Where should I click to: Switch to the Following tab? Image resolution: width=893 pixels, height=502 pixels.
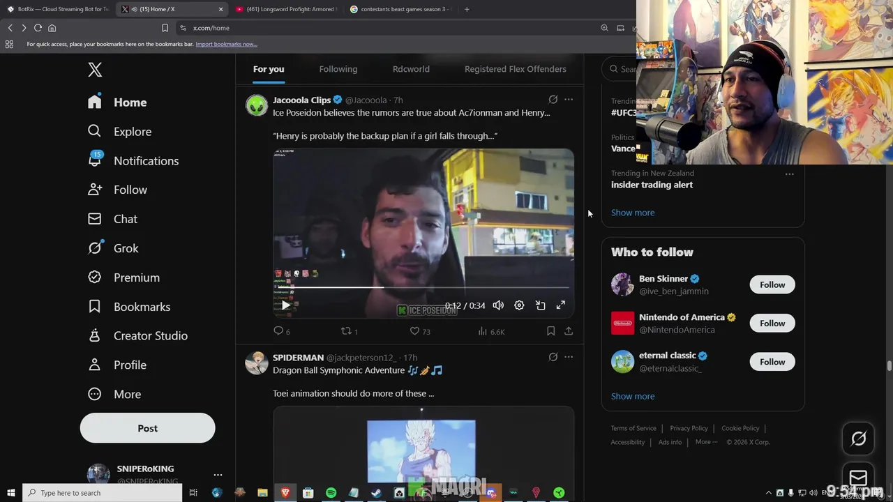click(x=338, y=69)
